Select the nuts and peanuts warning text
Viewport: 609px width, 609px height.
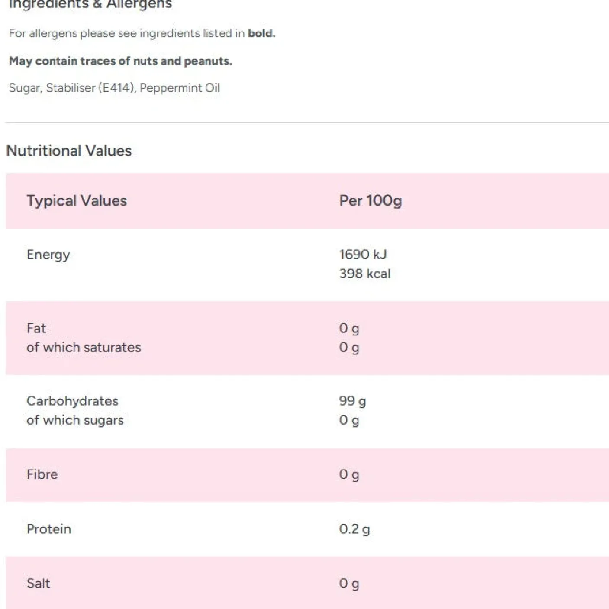point(120,61)
